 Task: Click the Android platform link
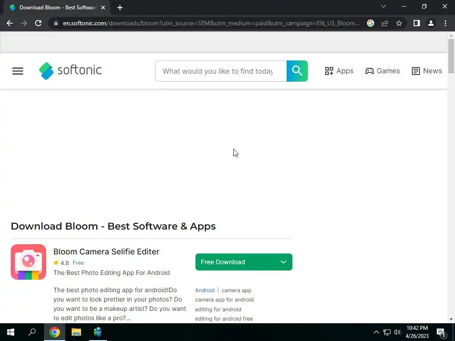(x=204, y=290)
